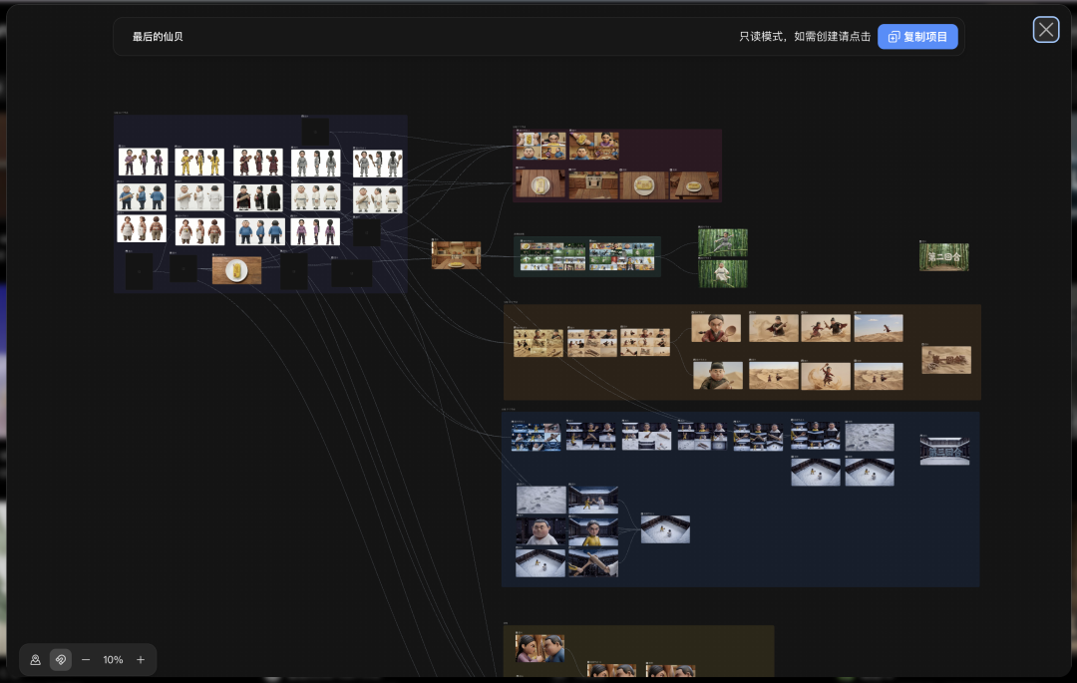1077x683 pixels.
Task: Click the kitchen table scene node between groups
Action: [x=456, y=254]
